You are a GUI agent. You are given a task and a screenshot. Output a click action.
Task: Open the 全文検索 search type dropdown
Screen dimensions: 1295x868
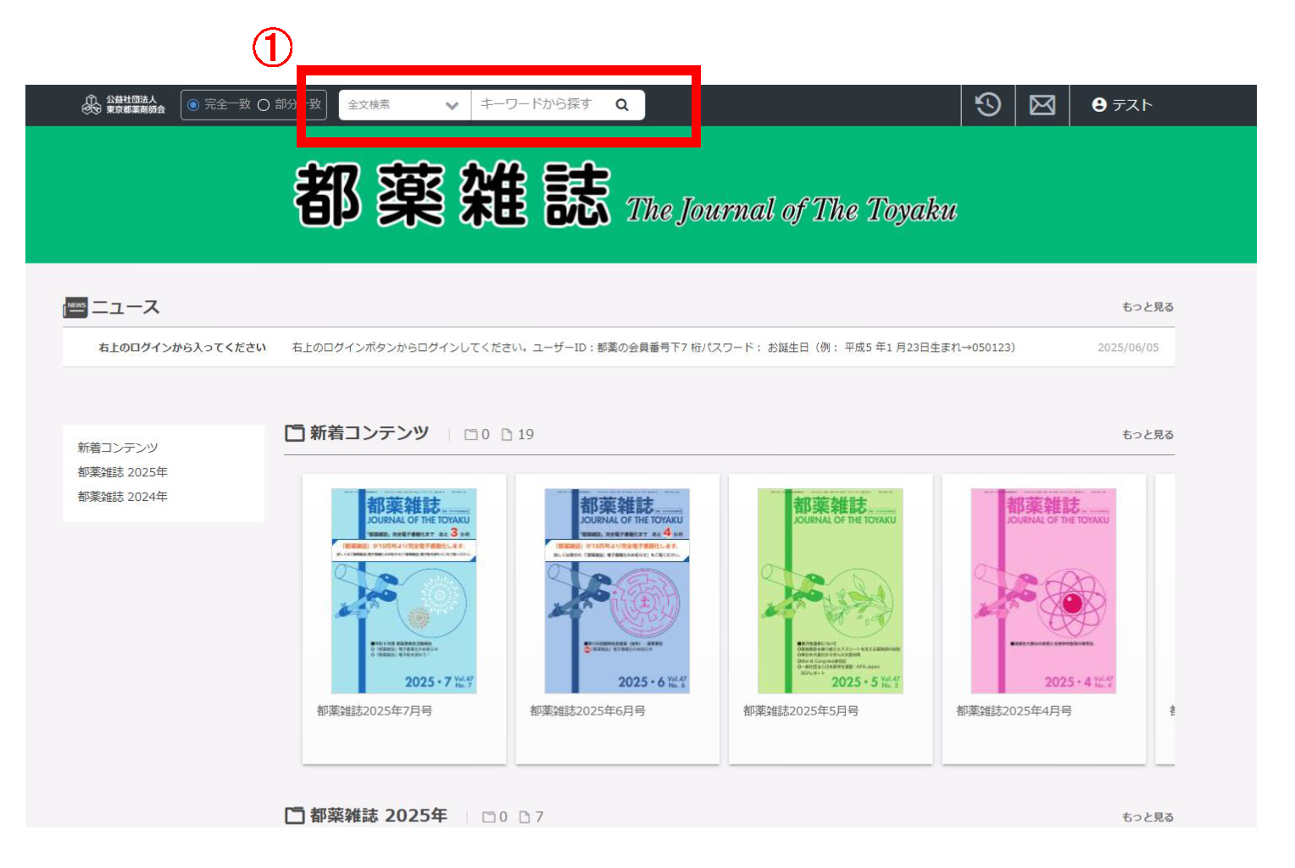pos(404,105)
